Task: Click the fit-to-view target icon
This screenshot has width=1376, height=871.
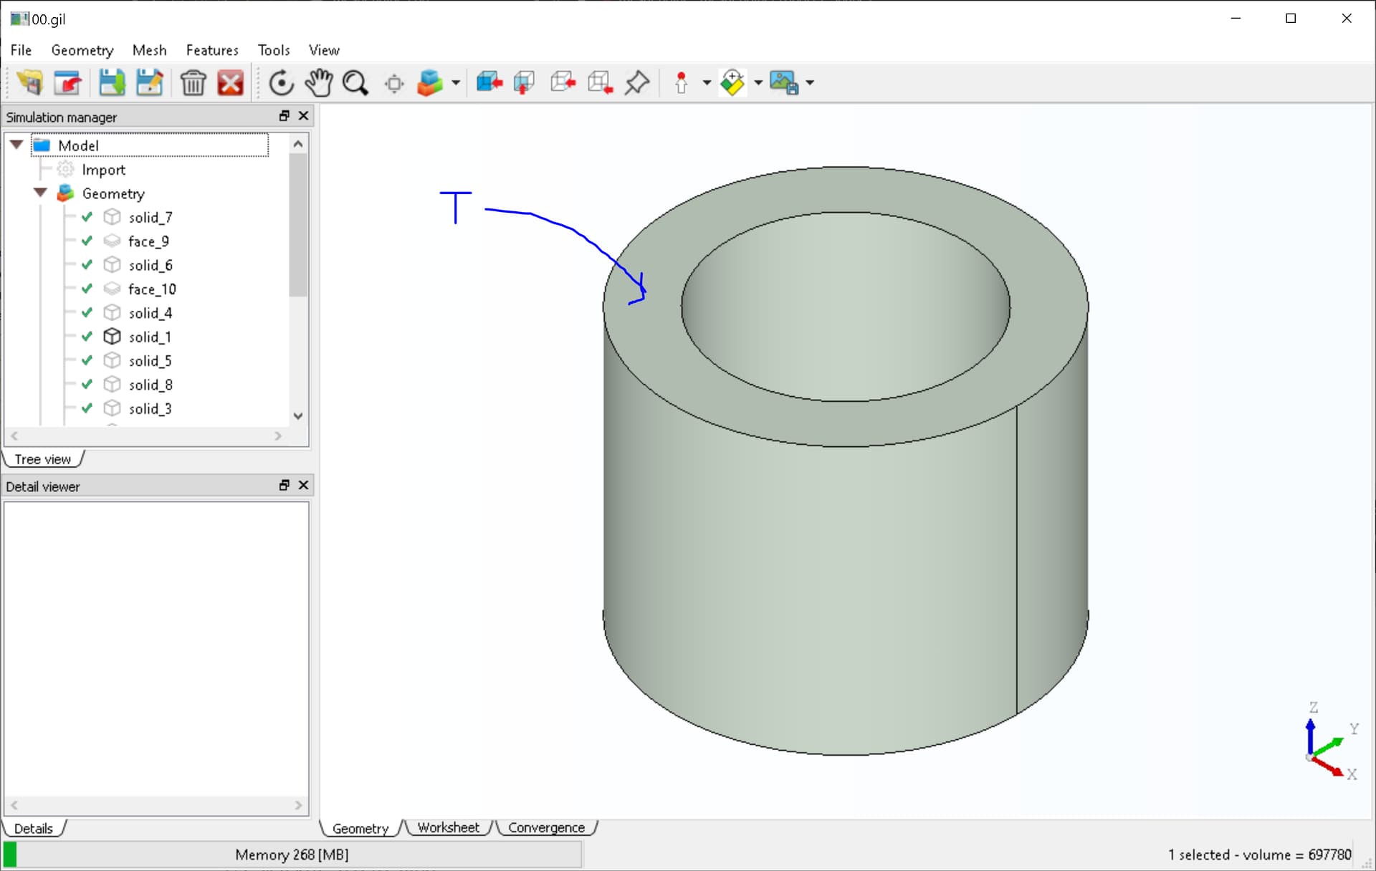Action: 394,84
